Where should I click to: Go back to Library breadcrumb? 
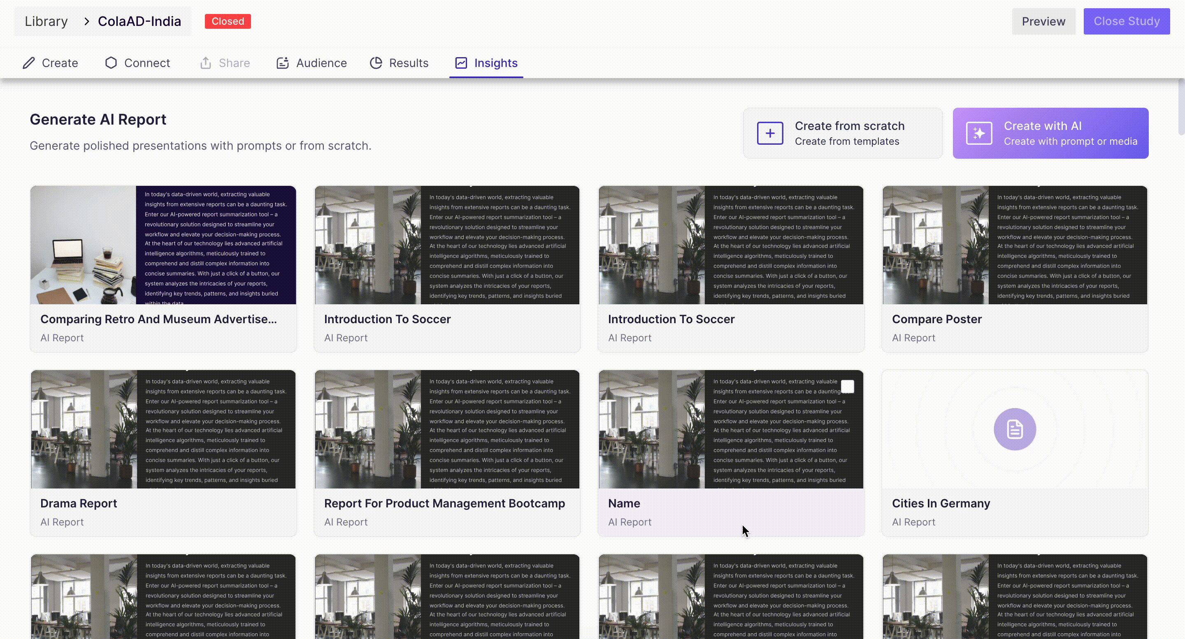coord(46,22)
